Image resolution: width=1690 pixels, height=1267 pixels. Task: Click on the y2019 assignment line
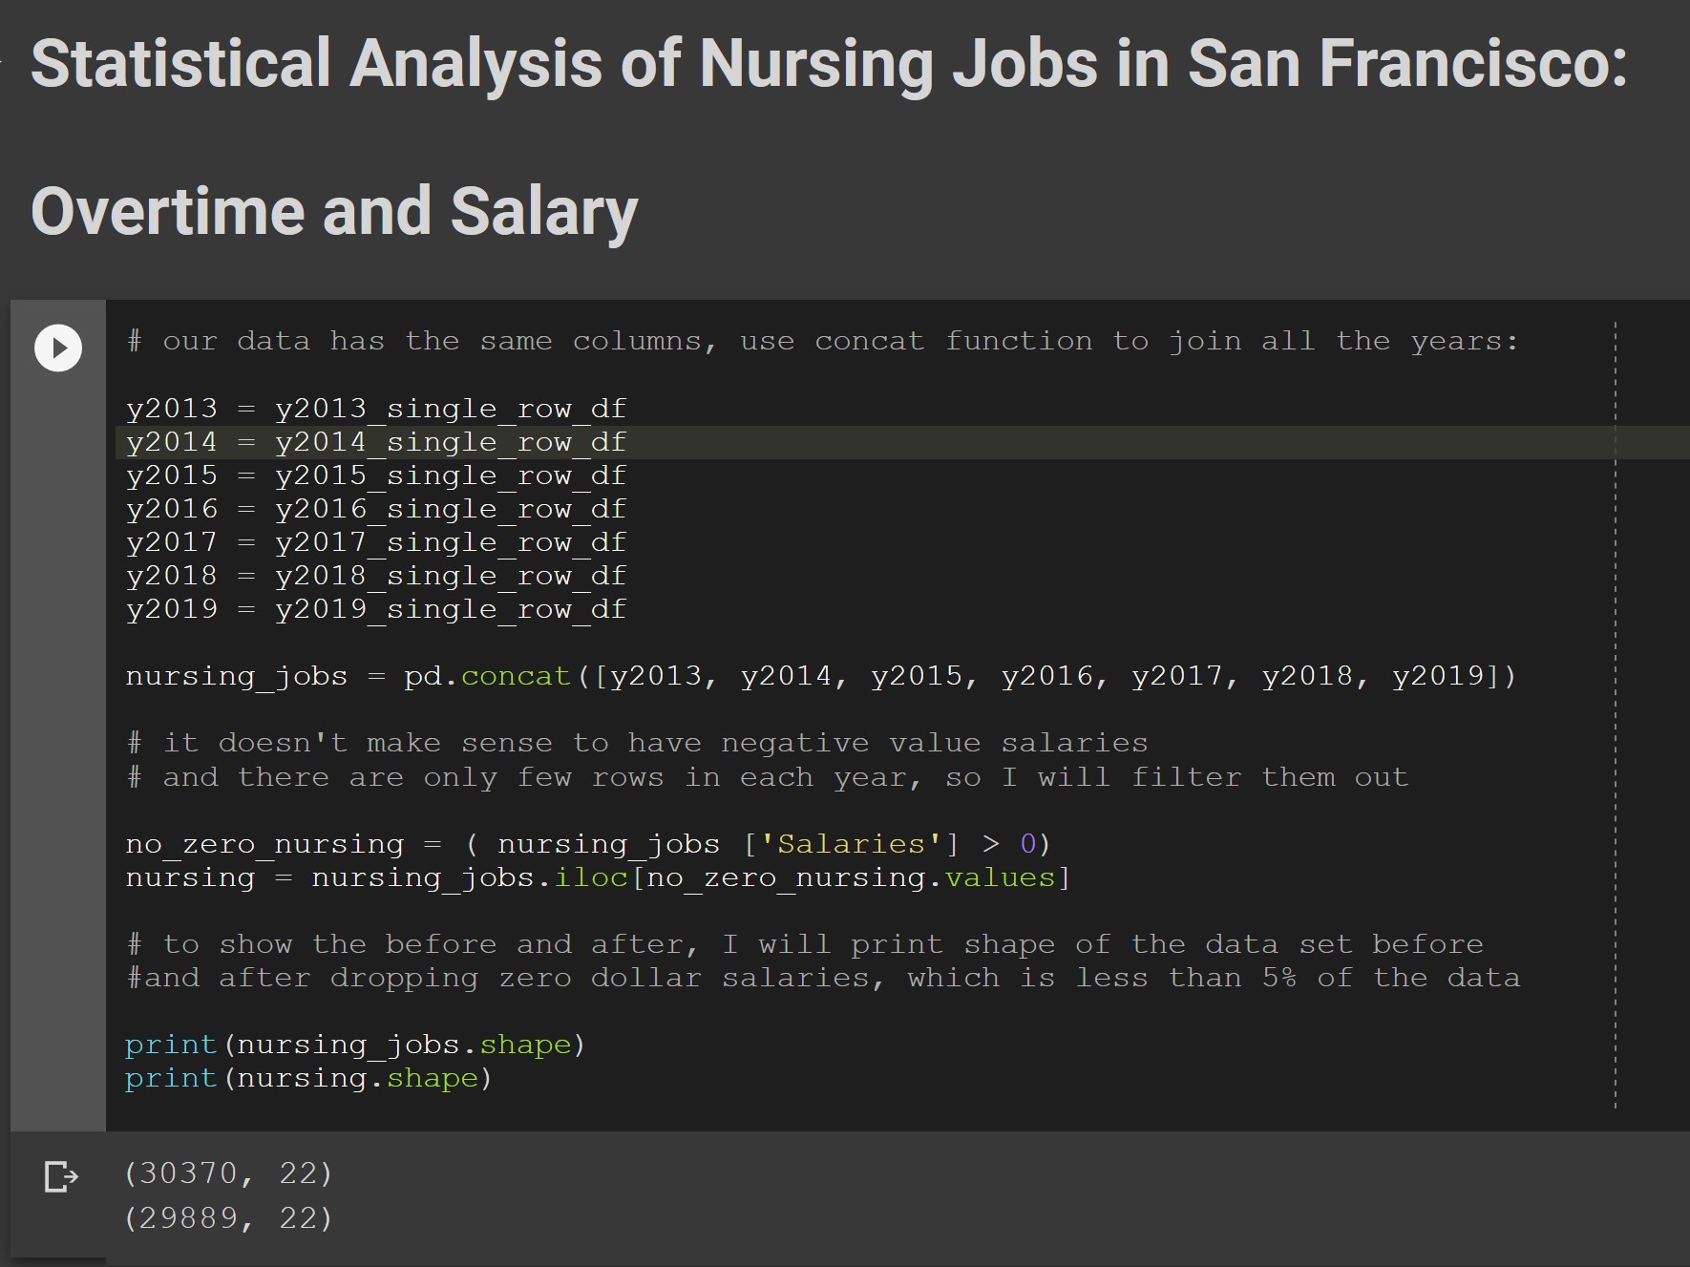click(375, 609)
